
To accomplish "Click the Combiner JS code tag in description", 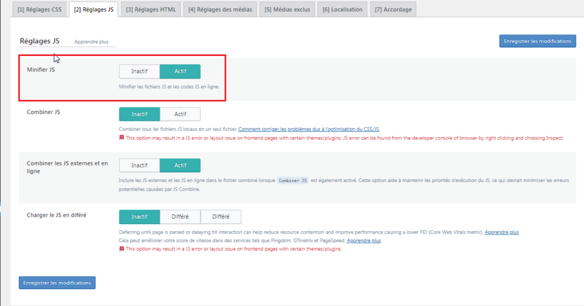I will point(293,180).
